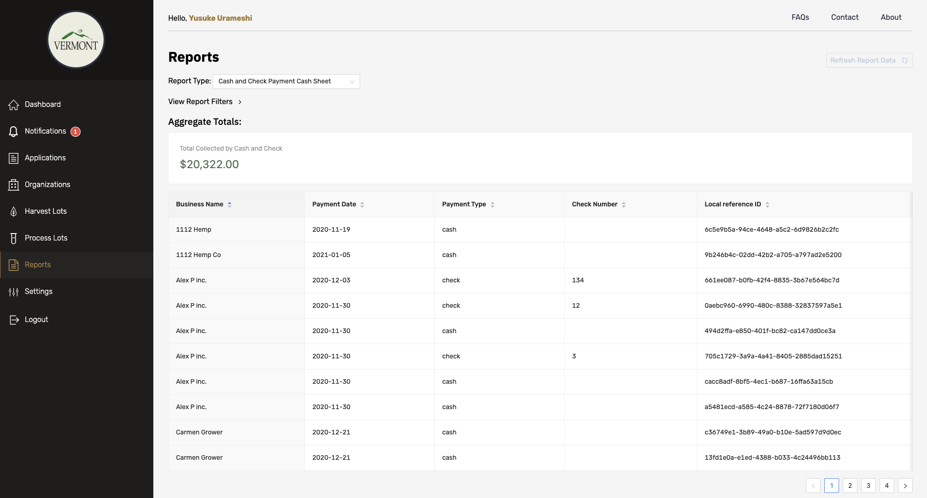Click payment date 2021-01-05
This screenshot has height=498, width=927.
331,255
